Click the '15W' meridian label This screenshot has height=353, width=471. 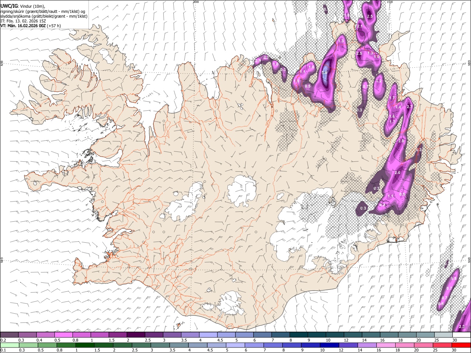click(x=390, y=2)
